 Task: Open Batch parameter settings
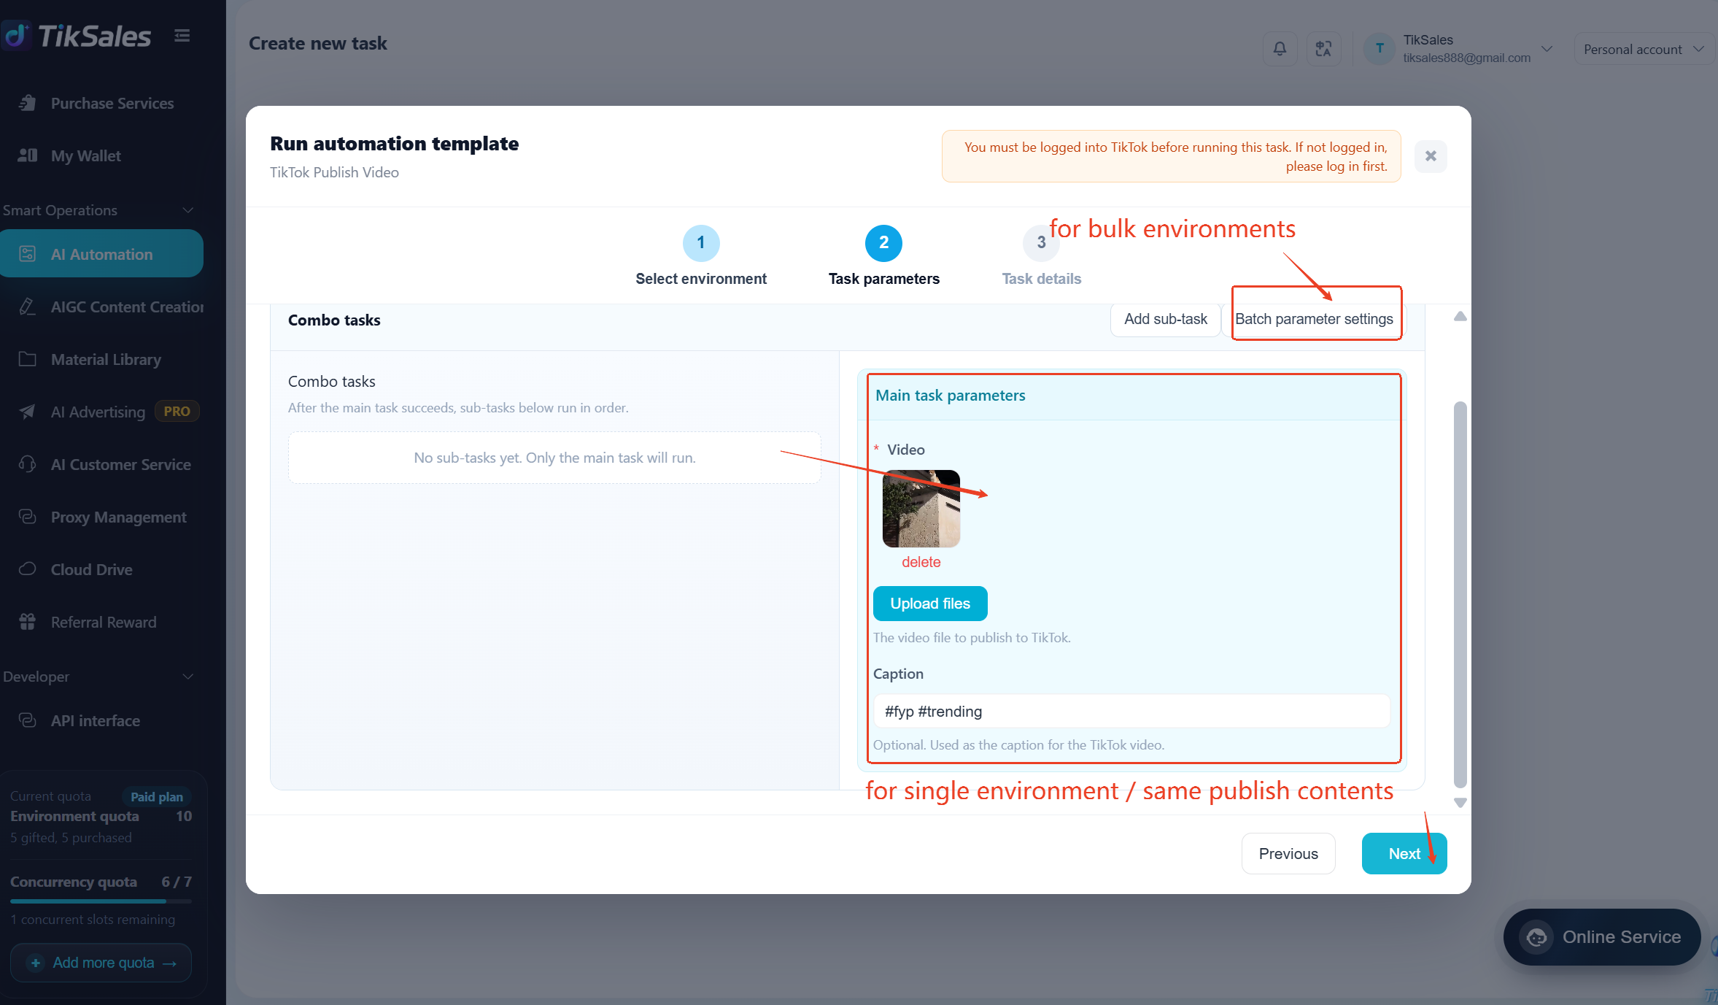(1314, 320)
